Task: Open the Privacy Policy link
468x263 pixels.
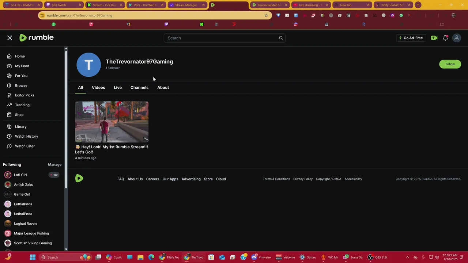Action: coord(303,179)
